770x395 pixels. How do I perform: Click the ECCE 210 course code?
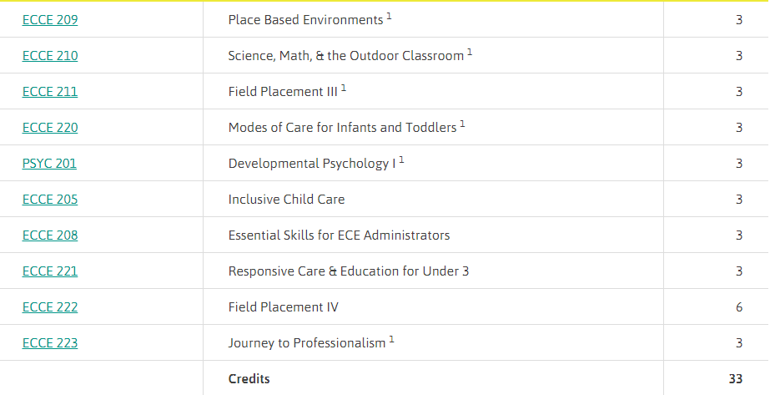click(x=50, y=56)
